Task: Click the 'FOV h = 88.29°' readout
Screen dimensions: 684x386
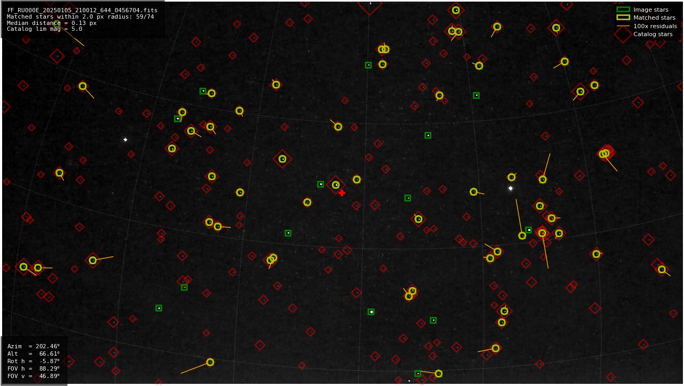Action: click(34, 368)
